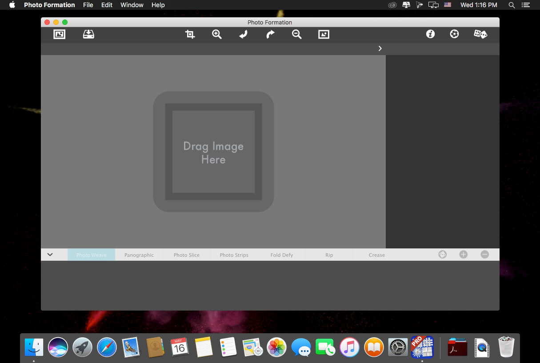540x363 pixels.
Task: Click the minus remove button
Action: pyautogui.click(x=485, y=255)
